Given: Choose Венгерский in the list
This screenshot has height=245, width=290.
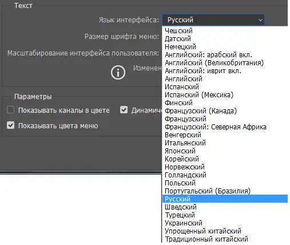Looking at the screenshot, I should coord(225,135).
